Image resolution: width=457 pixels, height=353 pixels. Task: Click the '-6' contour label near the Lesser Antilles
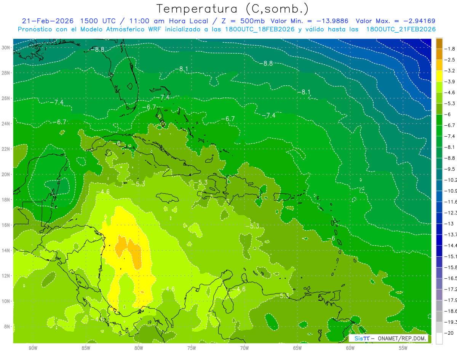click(331, 238)
